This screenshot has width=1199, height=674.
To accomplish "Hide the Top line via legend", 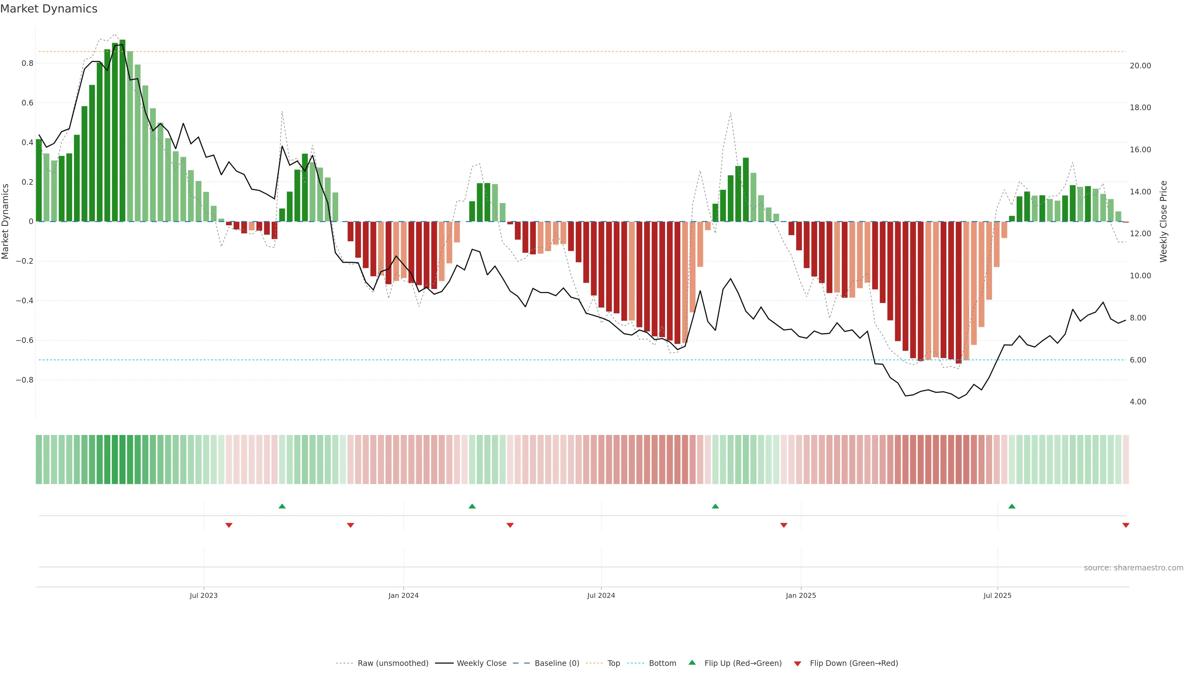I will click(x=614, y=663).
